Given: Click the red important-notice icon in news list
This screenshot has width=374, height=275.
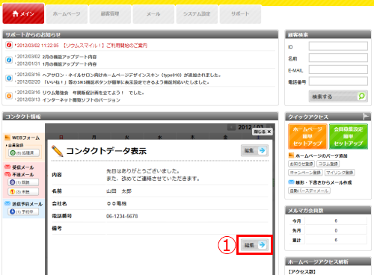Looking at the screenshot, I should tap(9, 45).
